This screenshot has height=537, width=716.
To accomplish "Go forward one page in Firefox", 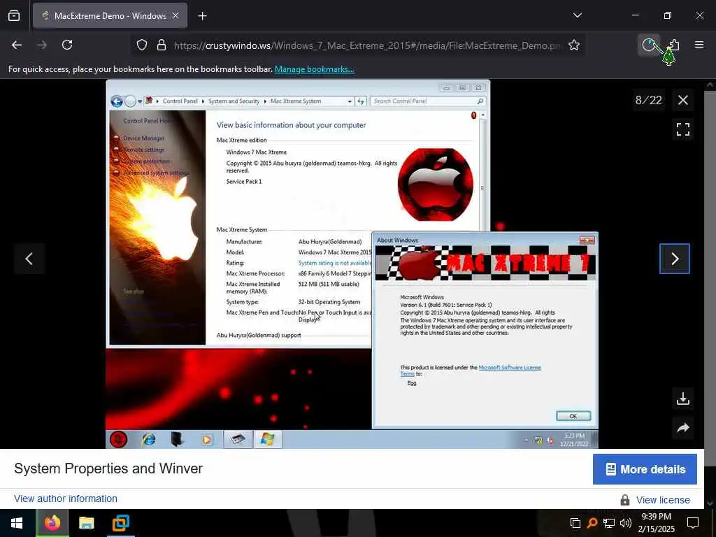I will click(x=42, y=45).
